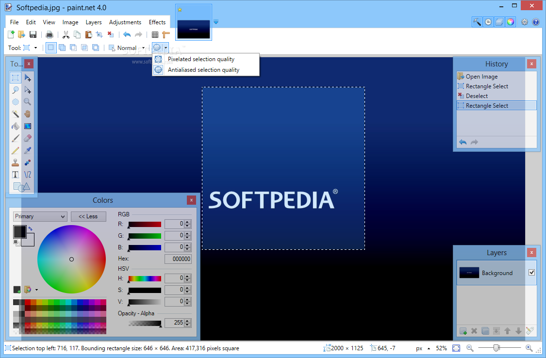546x358 pixels.
Task: Select the Ellipse Select tool
Action: [16, 102]
